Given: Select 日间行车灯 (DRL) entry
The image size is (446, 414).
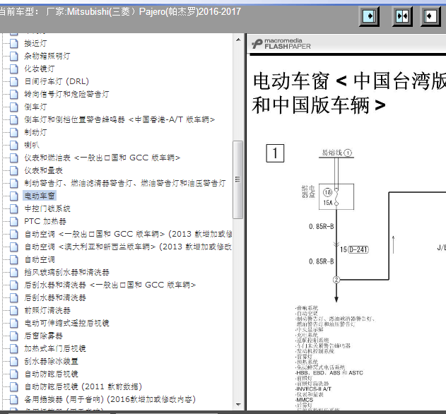Looking at the screenshot, I should pyautogui.click(x=57, y=81).
